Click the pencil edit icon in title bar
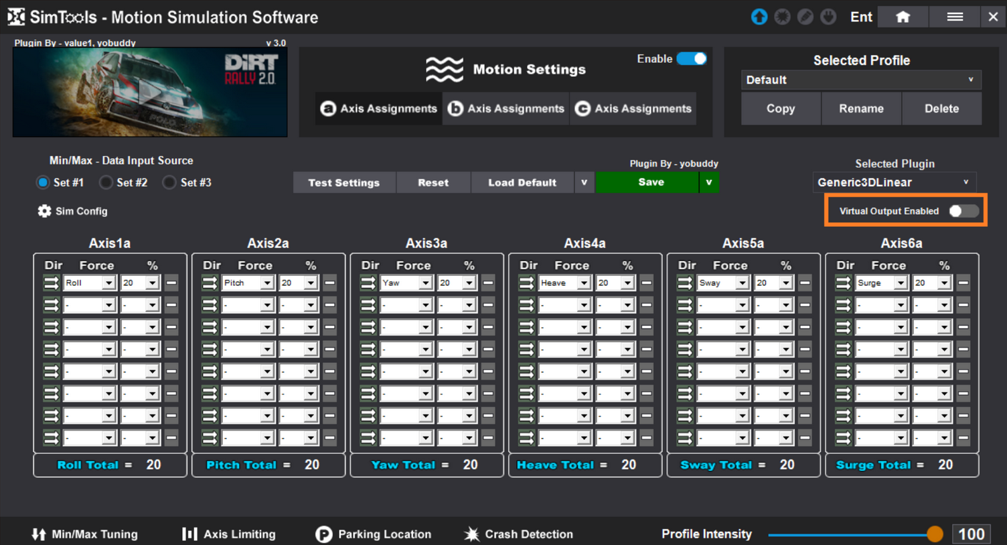 (805, 17)
